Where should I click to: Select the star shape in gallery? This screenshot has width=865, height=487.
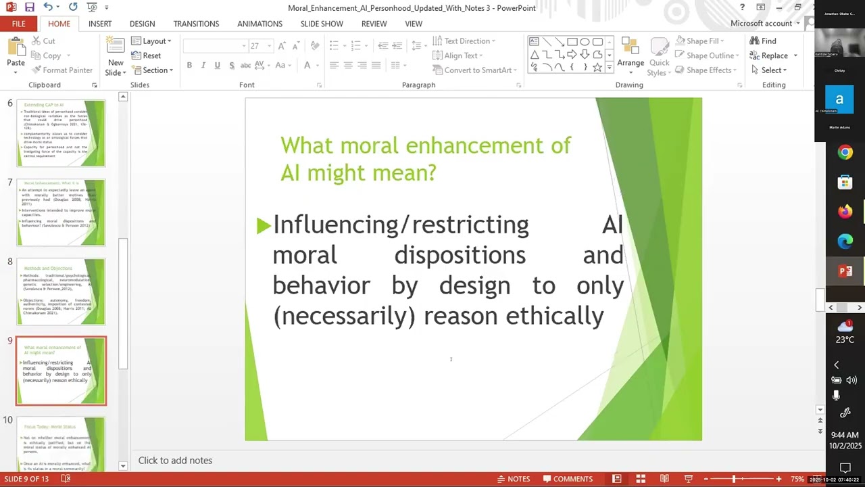click(x=597, y=67)
